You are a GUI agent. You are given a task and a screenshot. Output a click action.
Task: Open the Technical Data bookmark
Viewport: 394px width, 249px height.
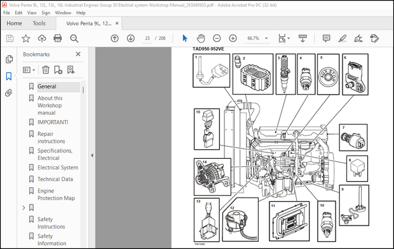[55, 179]
